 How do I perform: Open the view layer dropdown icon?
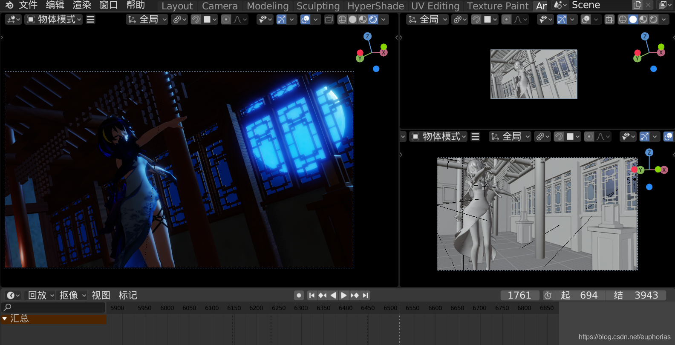pyautogui.click(x=665, y=5)
